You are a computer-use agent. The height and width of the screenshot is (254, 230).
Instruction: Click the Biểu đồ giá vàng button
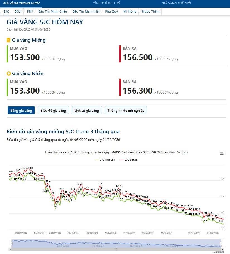tap(53, 110)
